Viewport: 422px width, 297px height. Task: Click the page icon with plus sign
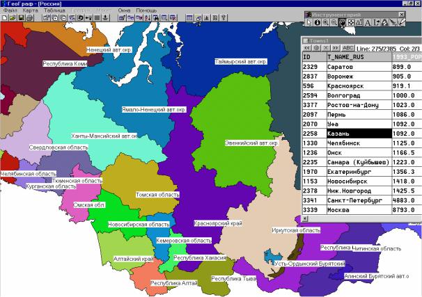[x=55, y=18]
